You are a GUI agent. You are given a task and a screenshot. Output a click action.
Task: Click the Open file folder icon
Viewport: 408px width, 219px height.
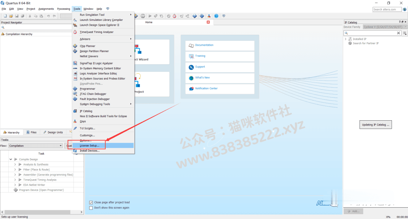coord(11,16)
